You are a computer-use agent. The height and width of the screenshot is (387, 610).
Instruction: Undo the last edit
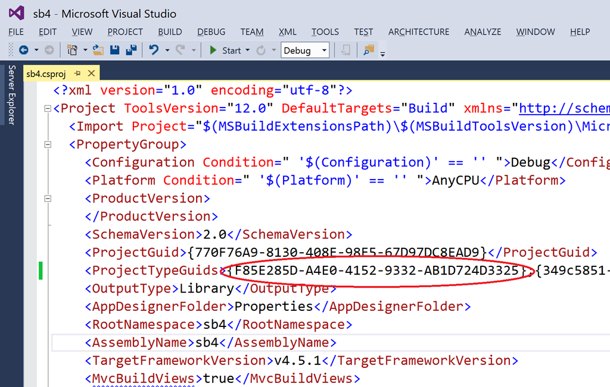click(154, 50)
